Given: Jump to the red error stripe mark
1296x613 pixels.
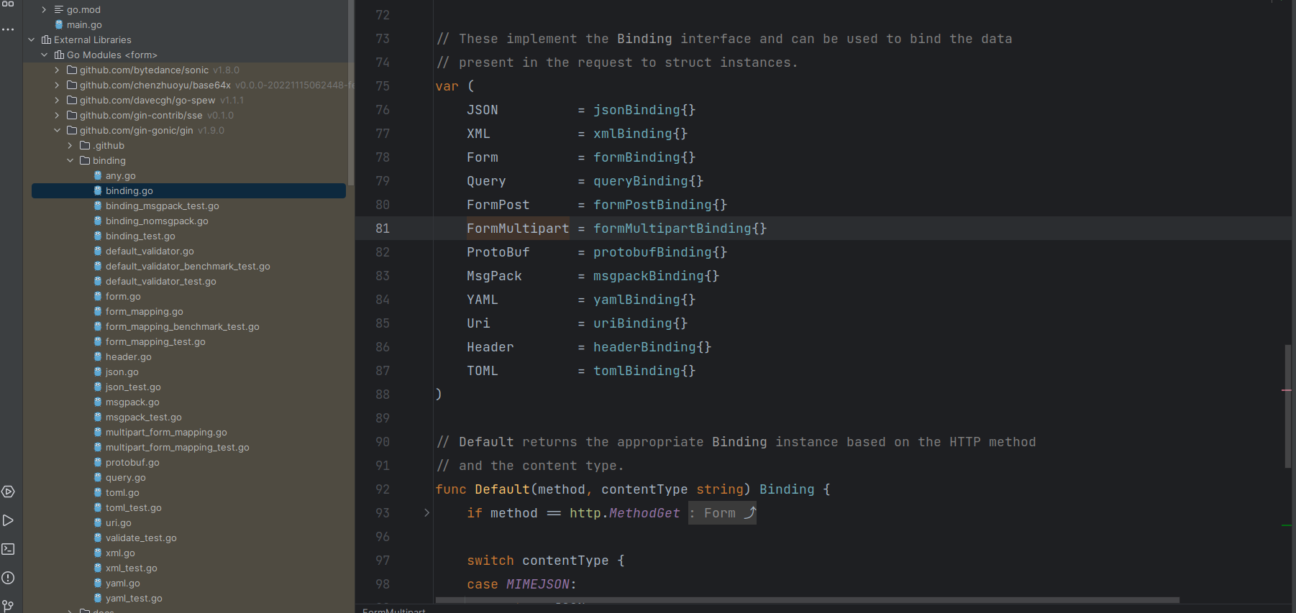Looking at the screenshot, I should [x=1287, y=390].
